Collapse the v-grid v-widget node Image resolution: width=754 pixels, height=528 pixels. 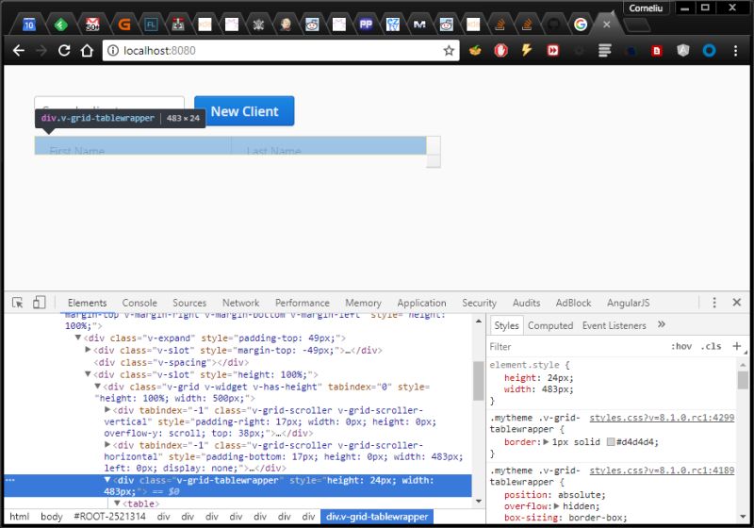click(x=97, y=386)
